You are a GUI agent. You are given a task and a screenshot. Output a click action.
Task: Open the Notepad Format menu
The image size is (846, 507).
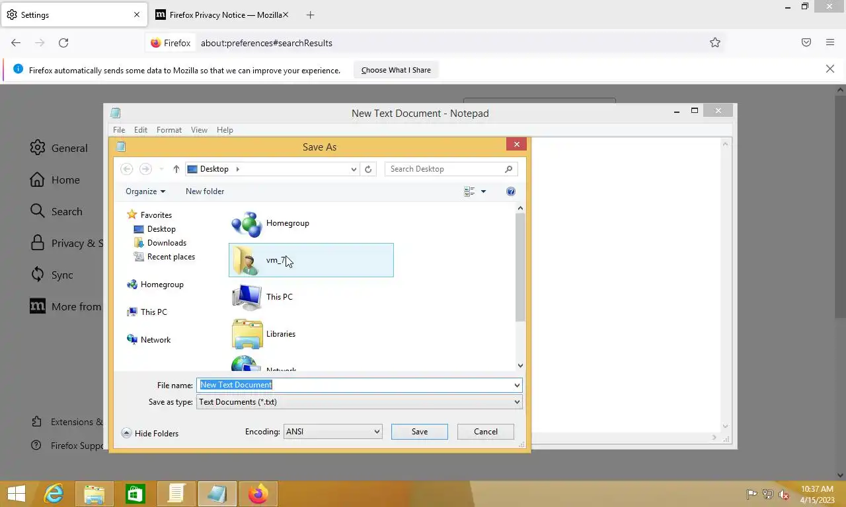click(x=169, y=130)
